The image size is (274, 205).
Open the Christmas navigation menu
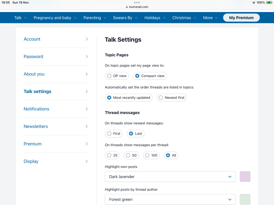pos(184,18)
